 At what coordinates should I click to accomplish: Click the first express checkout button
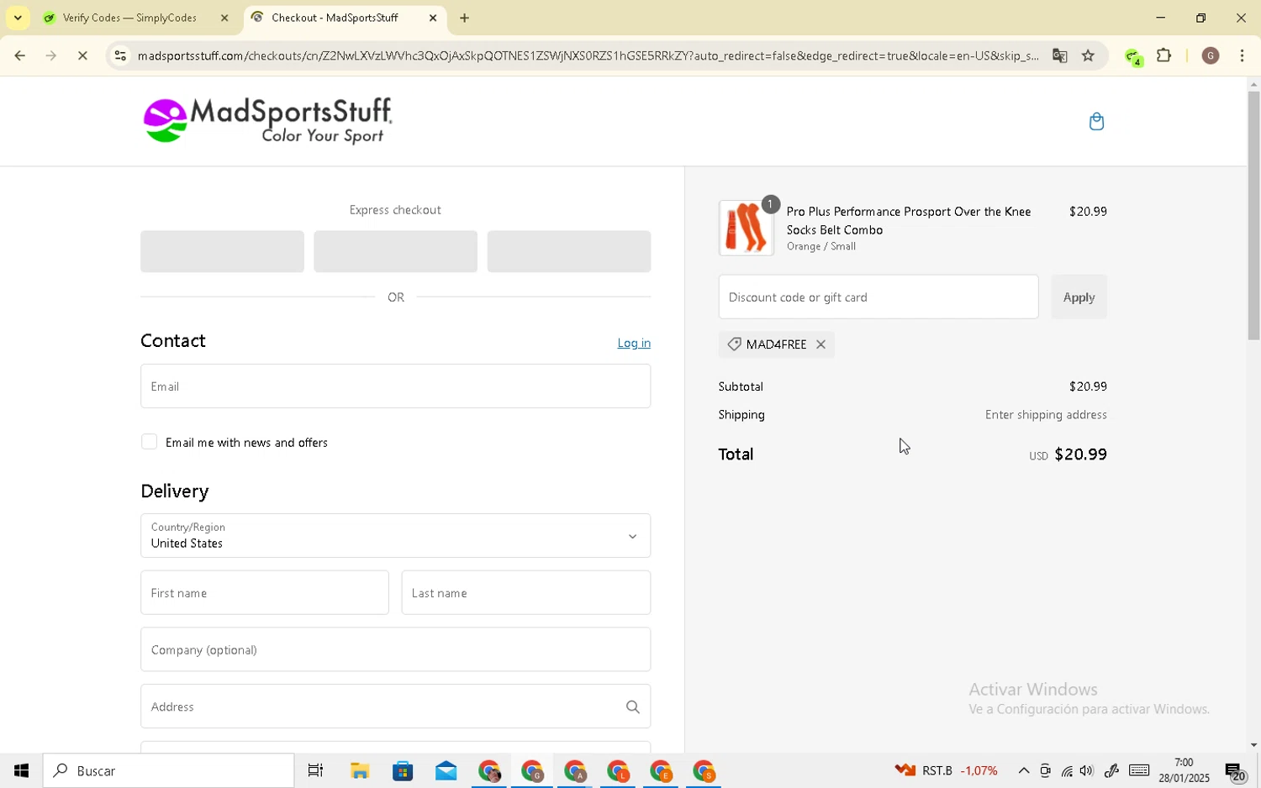(x=222, y=251)
